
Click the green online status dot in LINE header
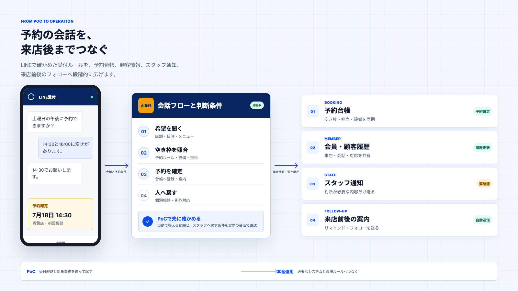coord(92,97)
